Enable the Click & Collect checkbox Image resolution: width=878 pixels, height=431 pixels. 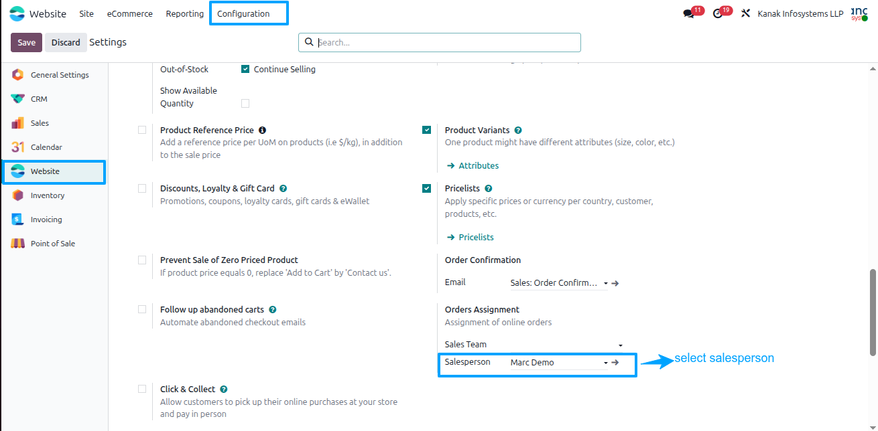(x=142, y=389)
